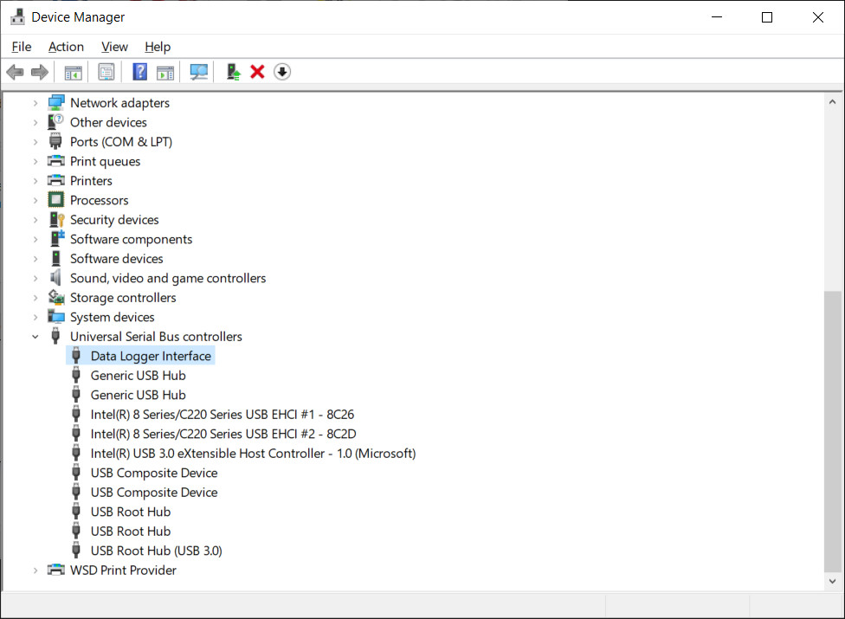Expand Storage controllers node
The image size is (845, 619).
(35, 297)
